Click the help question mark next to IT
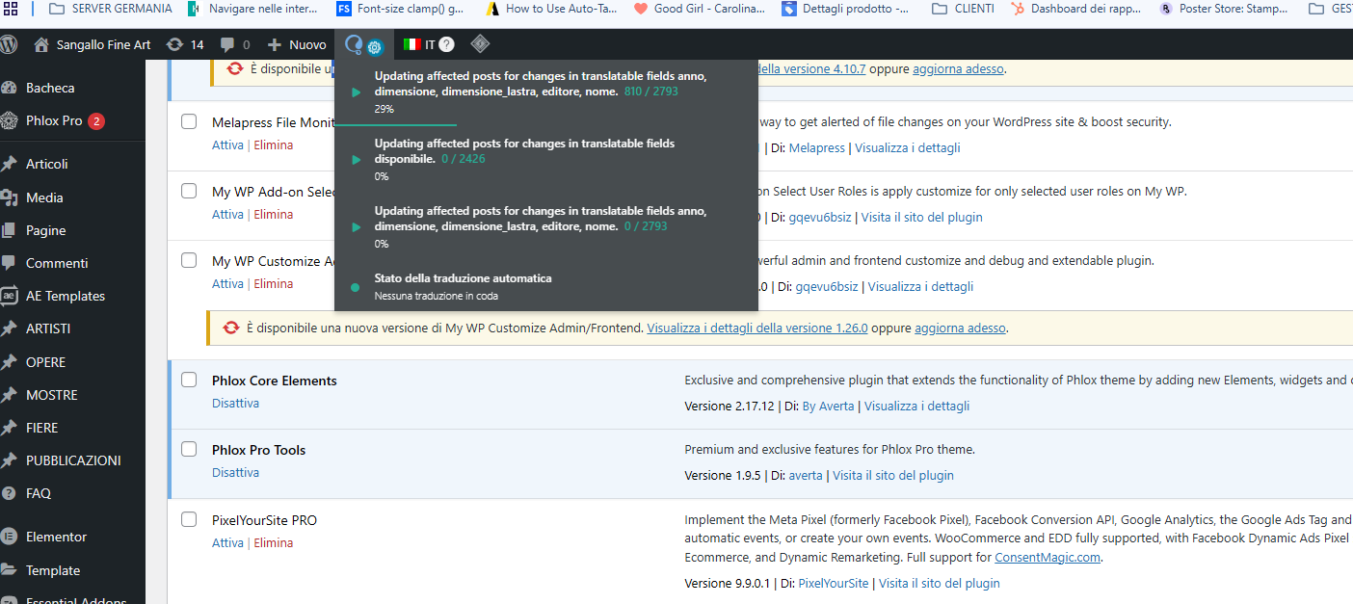The width and height of the screenshot is (1353, 604). click(x=446, y=44)
